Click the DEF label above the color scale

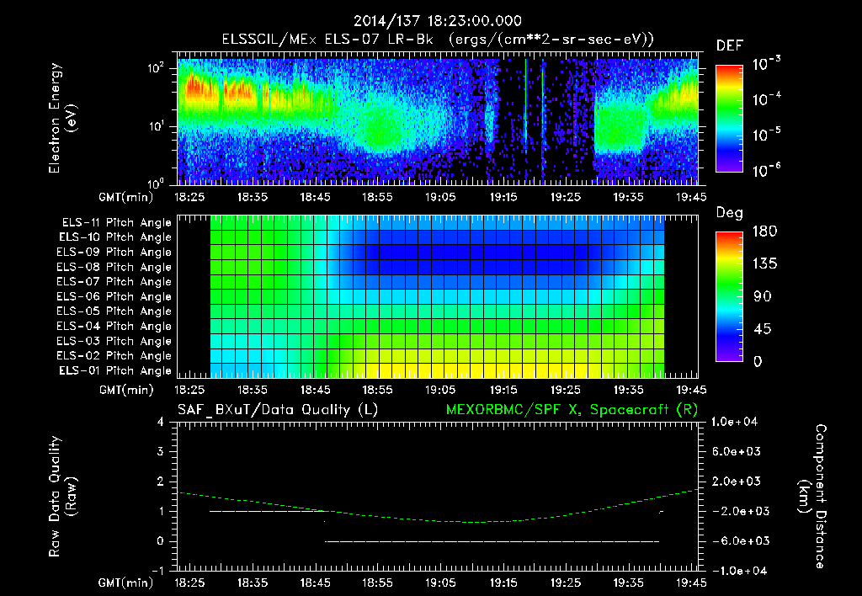pyautogui.click(x=730, y=46)
